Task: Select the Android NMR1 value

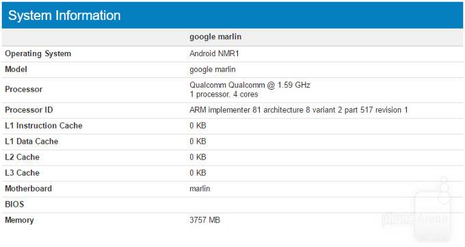Action: pyautogui.click(x=214, y=53)
